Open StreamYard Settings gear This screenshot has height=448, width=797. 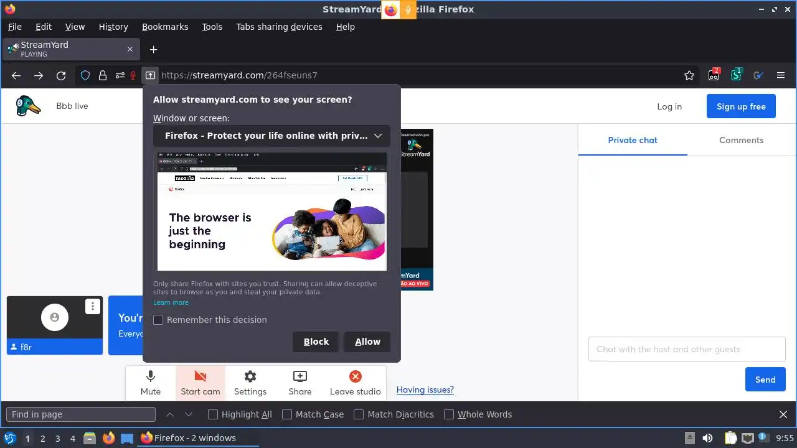pos(250,383)
